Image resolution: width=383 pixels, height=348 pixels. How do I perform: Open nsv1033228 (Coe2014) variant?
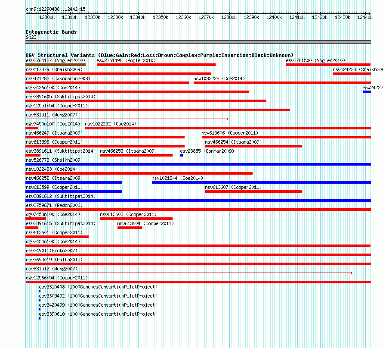(219, 78)
